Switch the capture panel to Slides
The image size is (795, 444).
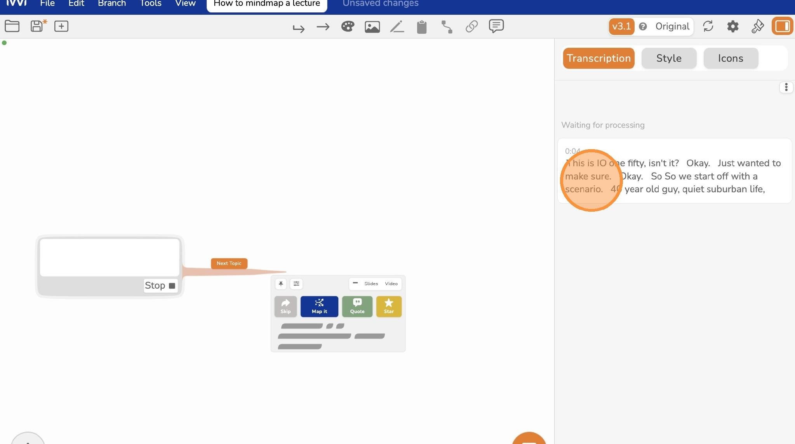tap(371, 284)
